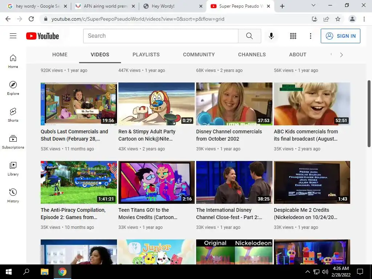Image resolution: width=372 pixels, height=279 pixels.
Task: Open the ABOUT tab
Action: click(298, 54)
